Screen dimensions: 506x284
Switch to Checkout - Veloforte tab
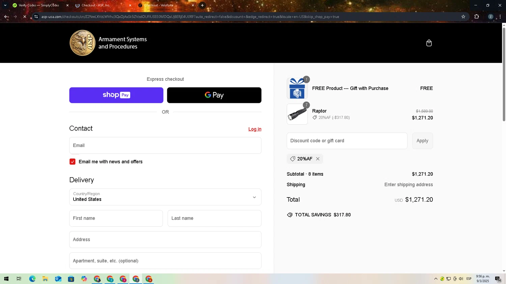(164, 5)
